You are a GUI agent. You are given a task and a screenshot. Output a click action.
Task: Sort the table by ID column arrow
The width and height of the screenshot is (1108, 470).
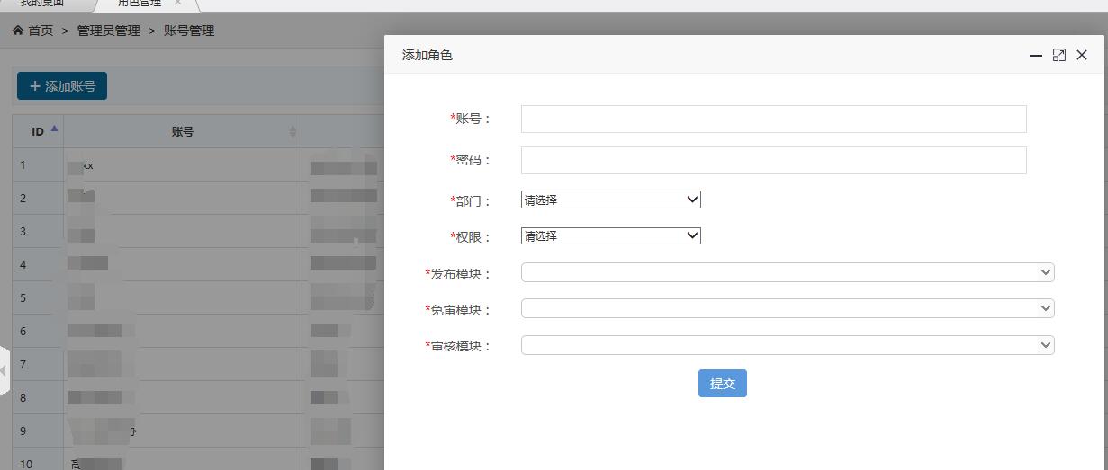(x=54, y=130)
